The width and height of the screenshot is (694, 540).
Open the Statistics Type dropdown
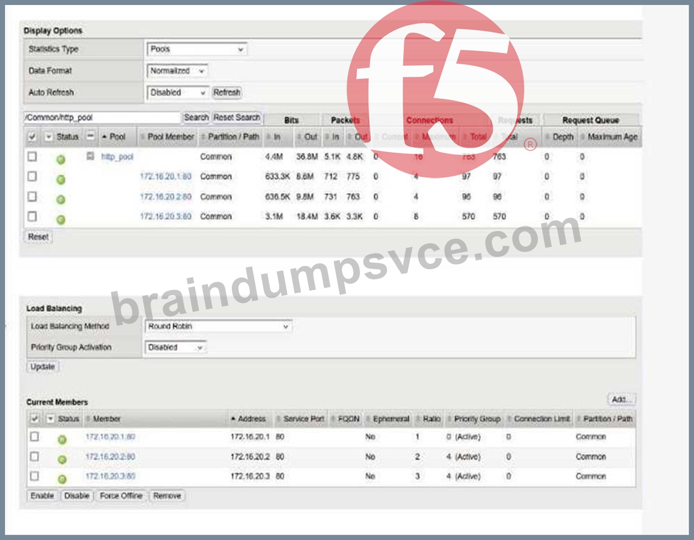[196, 49]
